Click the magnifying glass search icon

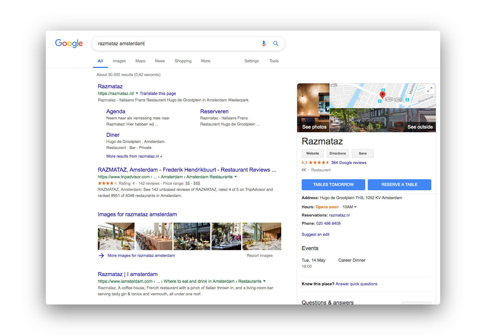(276, 44)
